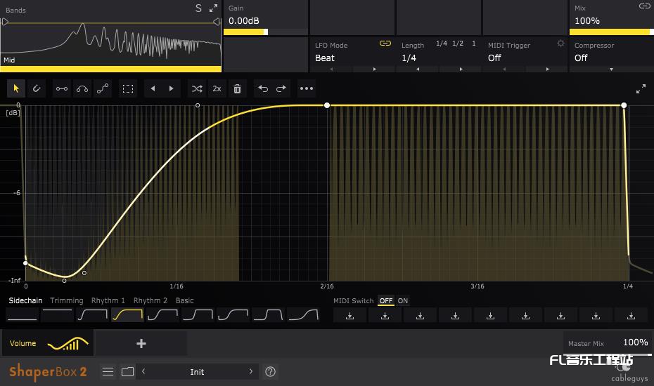Randomize the waveform with shuffle icon
This screenshot has height=386, width=654.
(197, 88)
